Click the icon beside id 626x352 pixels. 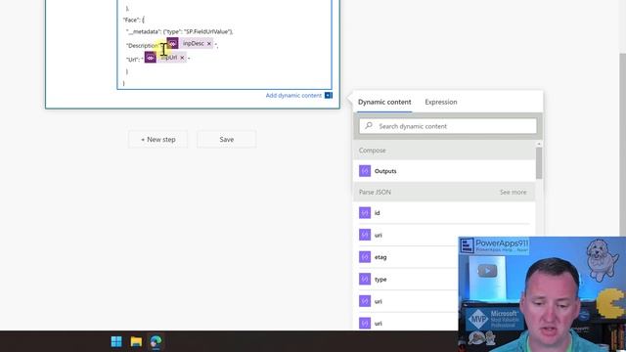365,213
